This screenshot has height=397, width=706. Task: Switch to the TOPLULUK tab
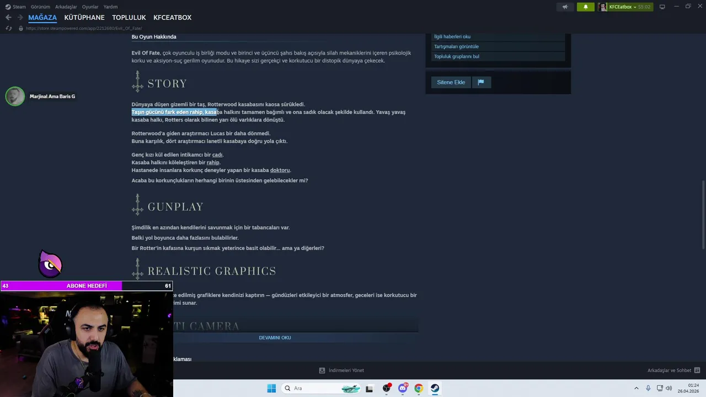click(129, 18)
